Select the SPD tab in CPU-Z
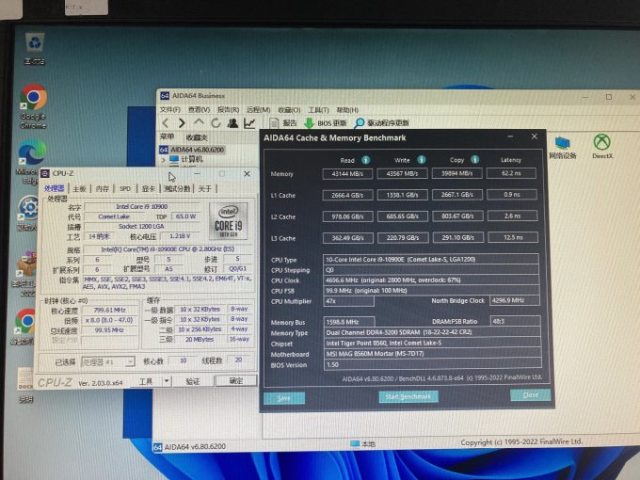This screenshot has width=640, height=480. [125, 188]
